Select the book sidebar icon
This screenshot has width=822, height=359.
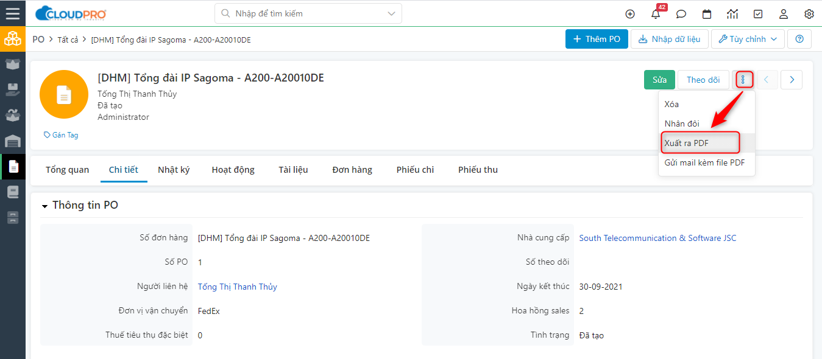pos(13,192)
